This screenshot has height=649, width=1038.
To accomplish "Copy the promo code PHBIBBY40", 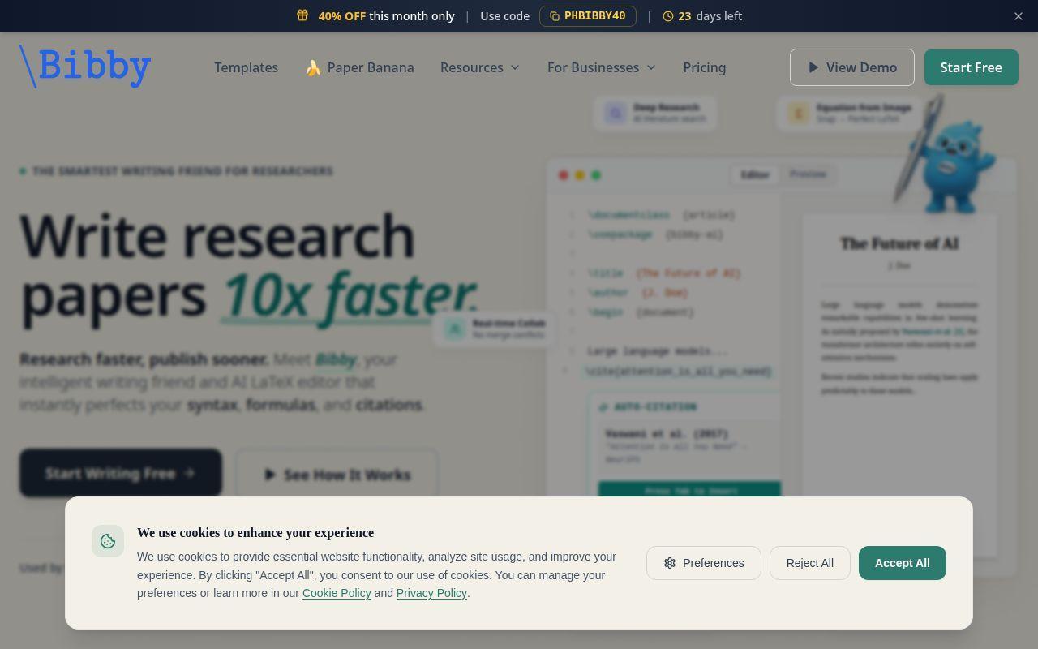I will point(588,16).
